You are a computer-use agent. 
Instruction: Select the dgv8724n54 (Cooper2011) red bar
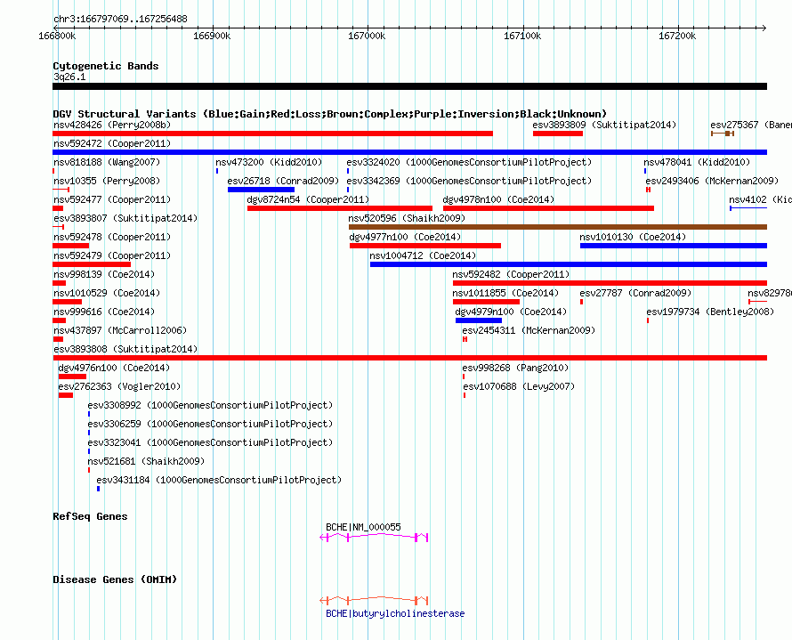tap(340, 208)
